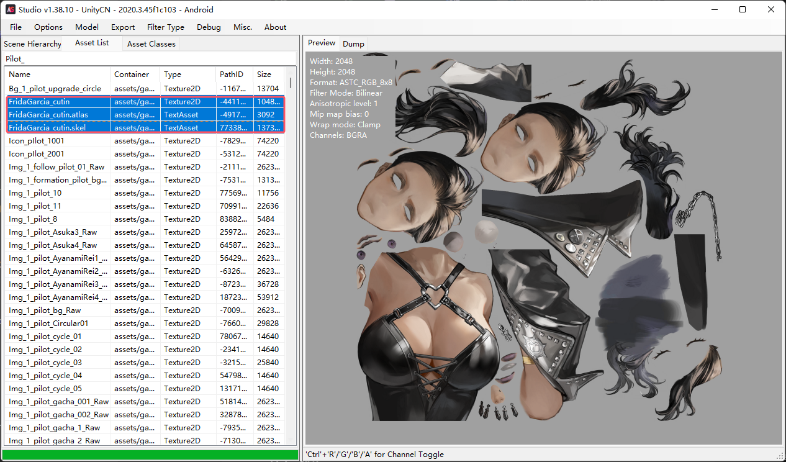Select the Img_1_pilot_AyanamiRei1 row

145,258
